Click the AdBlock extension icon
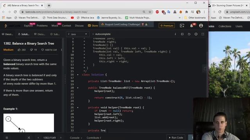 [157, 12]
